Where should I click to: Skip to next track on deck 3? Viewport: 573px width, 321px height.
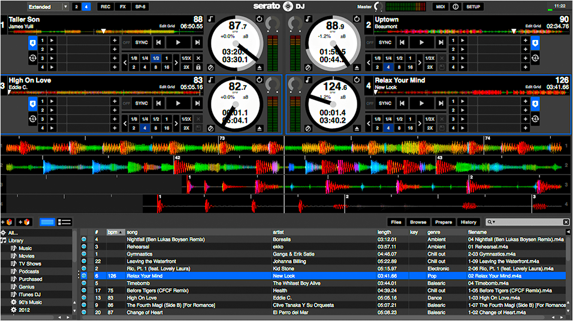[x=196, y=103]
